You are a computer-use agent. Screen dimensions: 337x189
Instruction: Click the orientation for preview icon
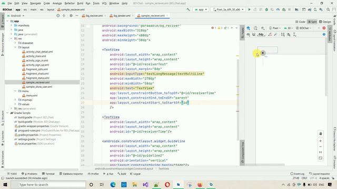point(255,28)
